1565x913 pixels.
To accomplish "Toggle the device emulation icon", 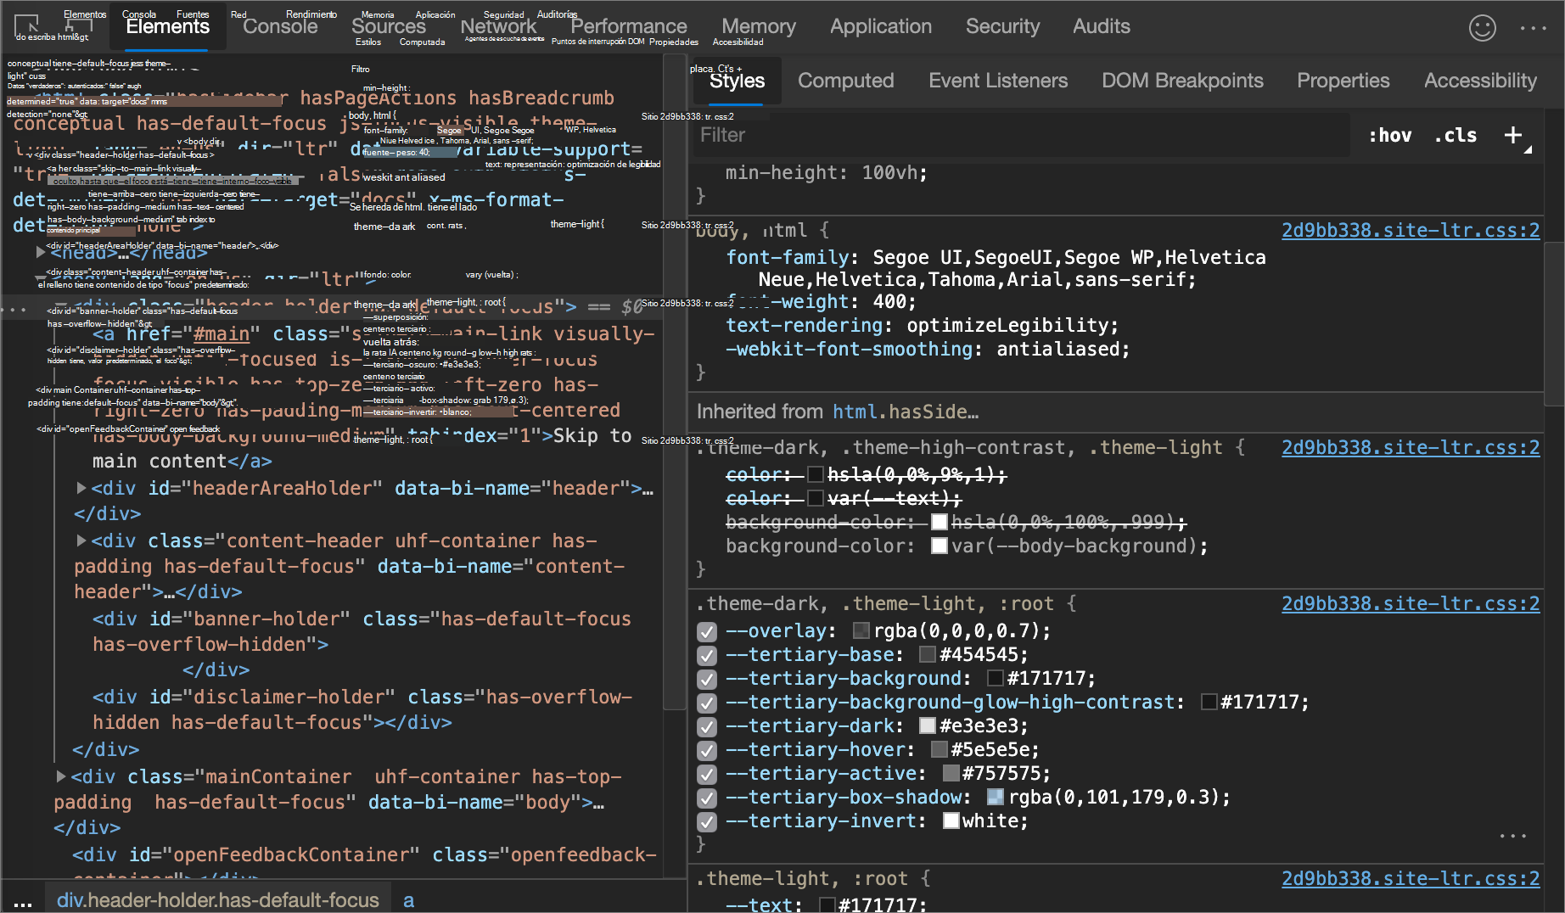I will [x=78, y=25].
